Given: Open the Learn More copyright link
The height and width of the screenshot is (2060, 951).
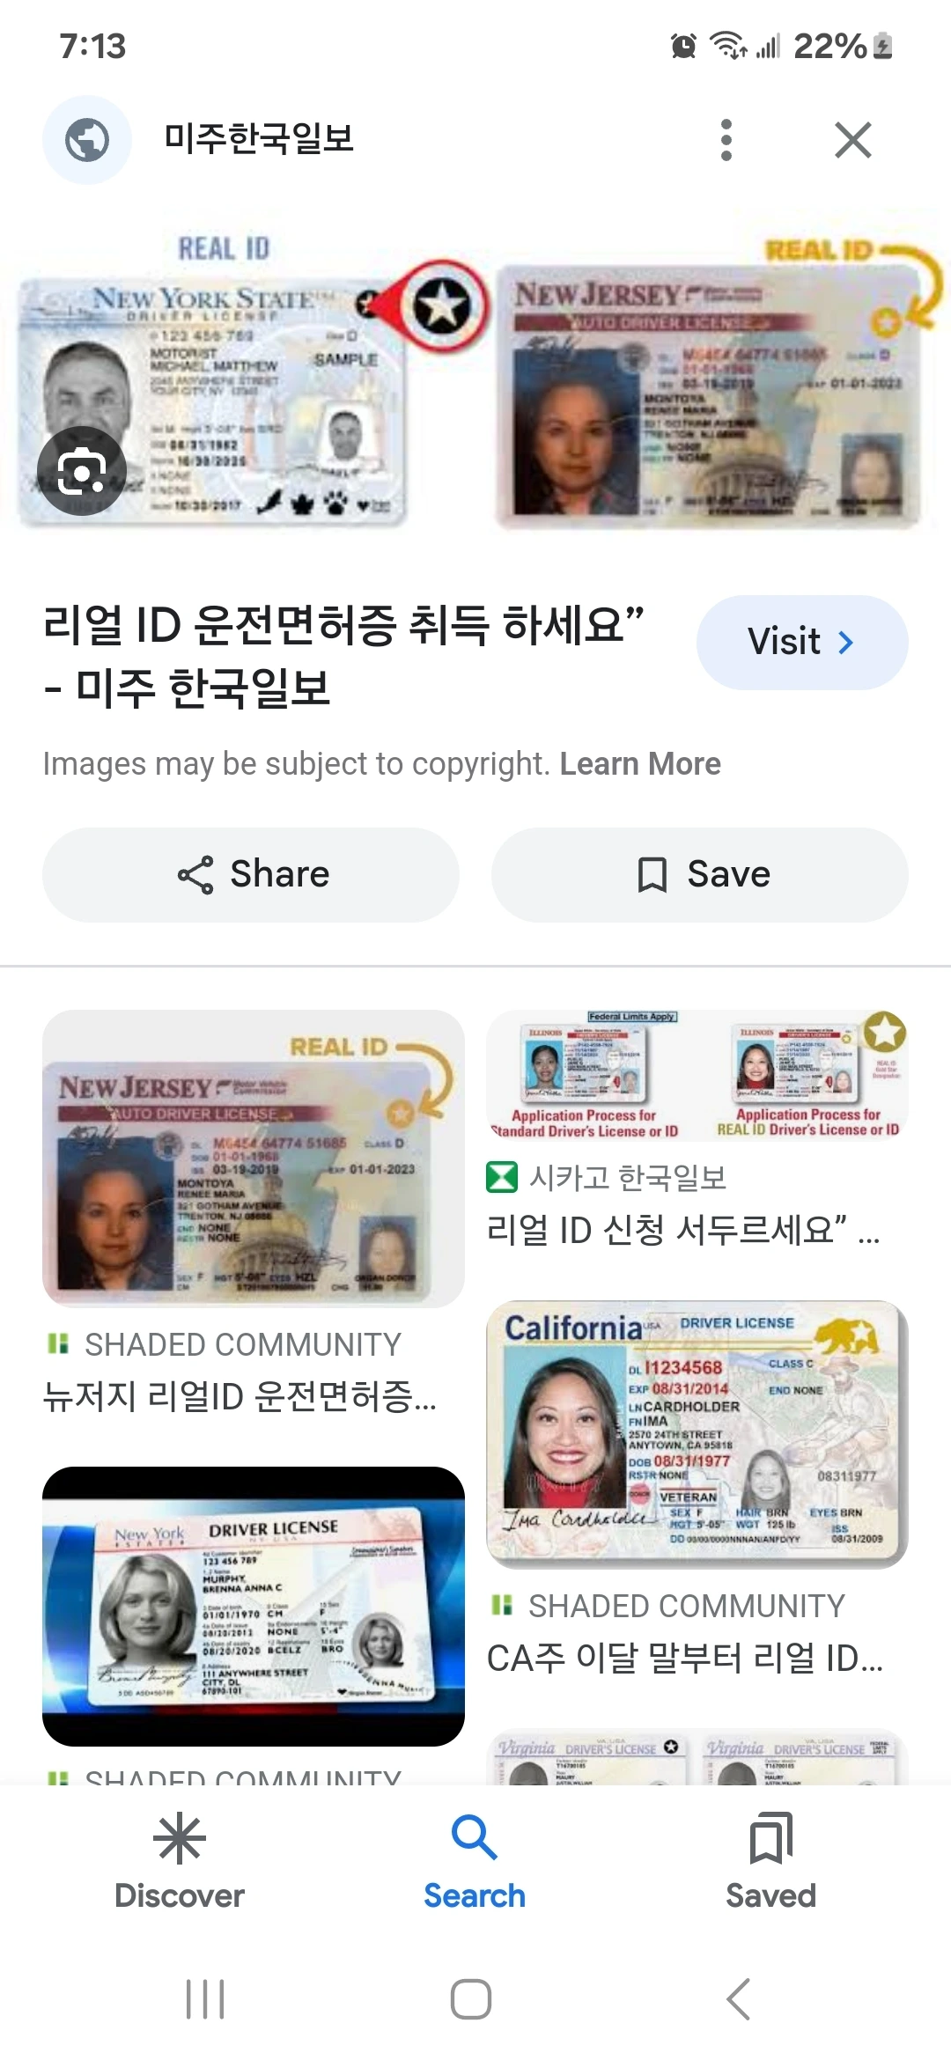Looking at the screenshot, I should click(640, 764).
